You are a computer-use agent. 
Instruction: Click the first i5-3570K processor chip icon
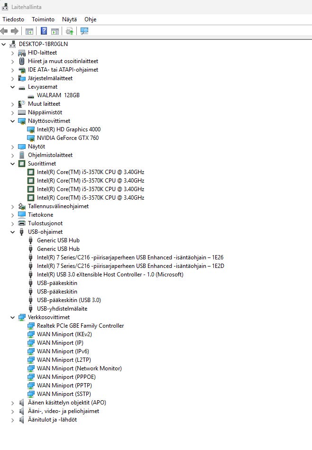coord(31,172)
